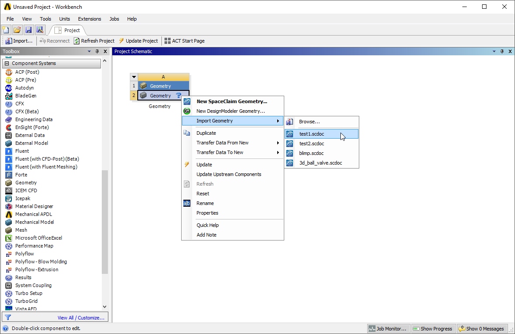This screenshot has width=515, height=334.
Task: Click the question mark status on Geometry cell 2
Action: tap(178, 95)
